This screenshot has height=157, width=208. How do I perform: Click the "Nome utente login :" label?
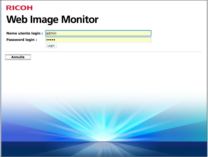[x=25, y=33]
